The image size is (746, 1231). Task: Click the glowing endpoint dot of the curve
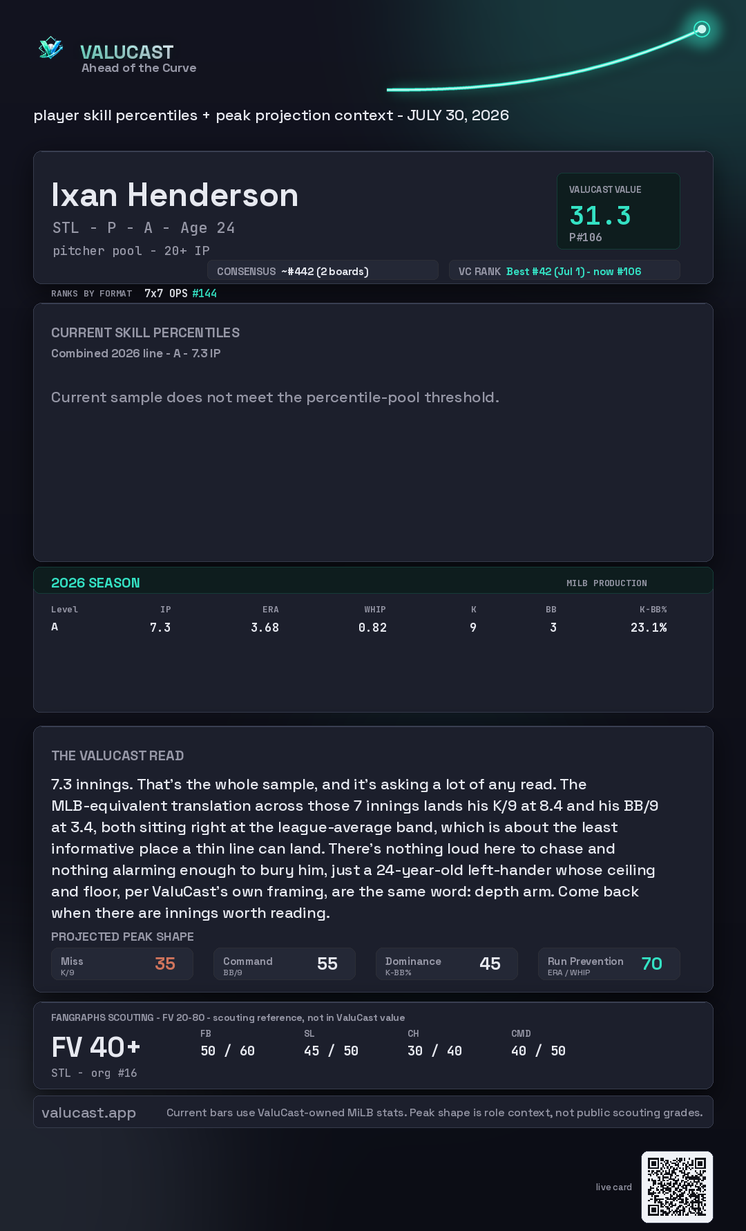702,29
